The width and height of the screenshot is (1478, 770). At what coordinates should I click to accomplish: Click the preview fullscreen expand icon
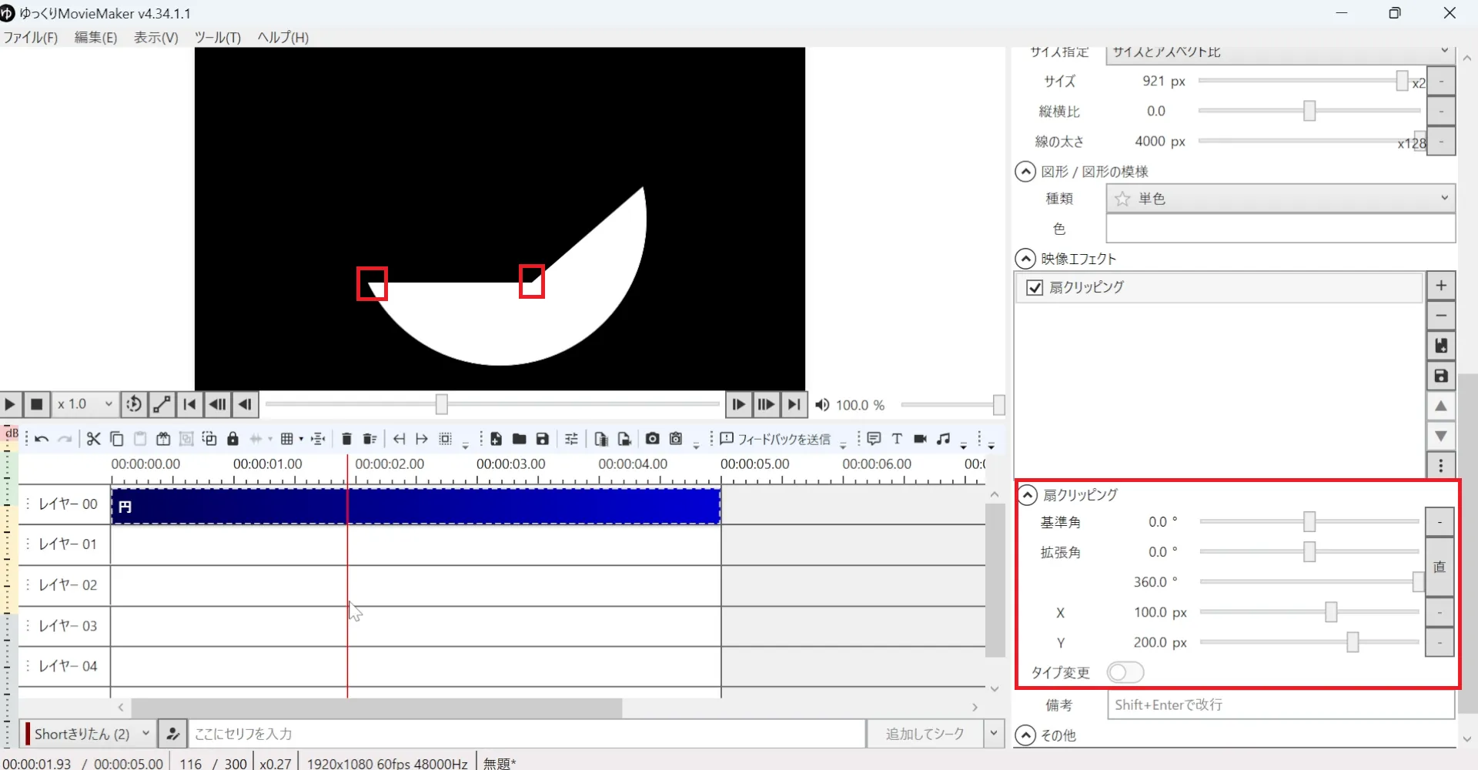(162, 404)
